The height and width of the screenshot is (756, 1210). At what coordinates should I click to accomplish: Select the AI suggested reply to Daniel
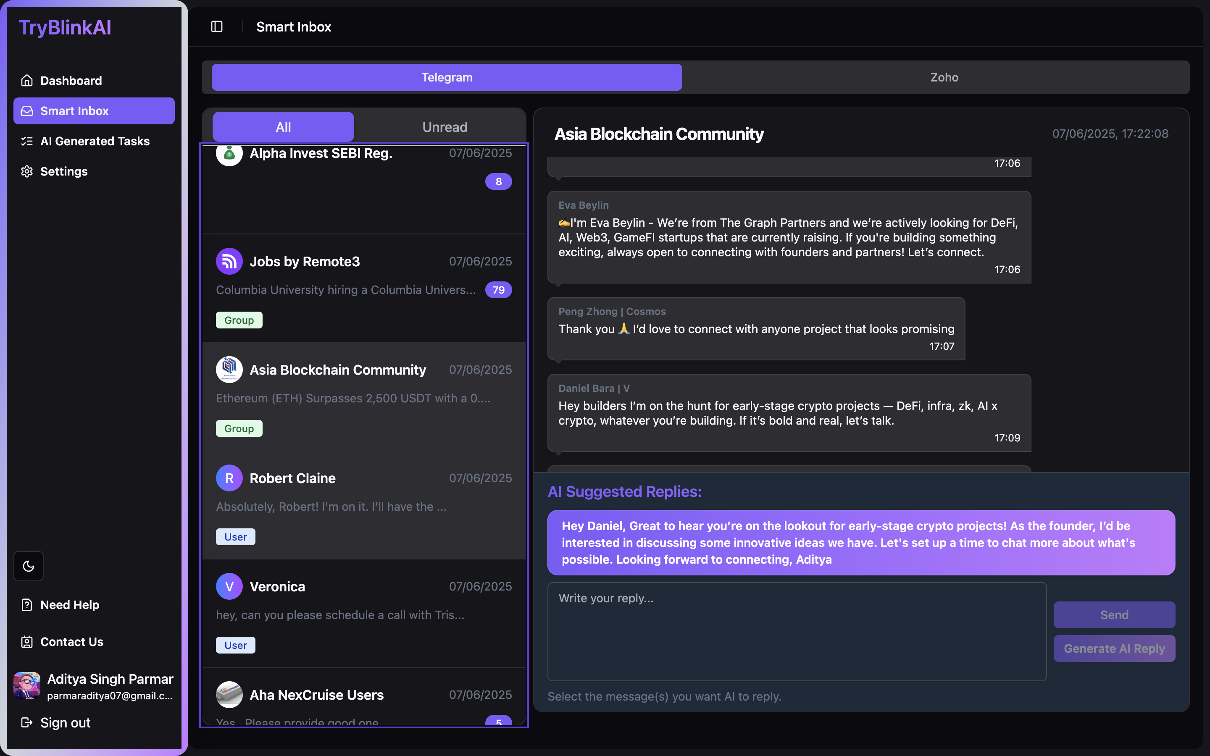pyautogui.click(x=860, y=543)
